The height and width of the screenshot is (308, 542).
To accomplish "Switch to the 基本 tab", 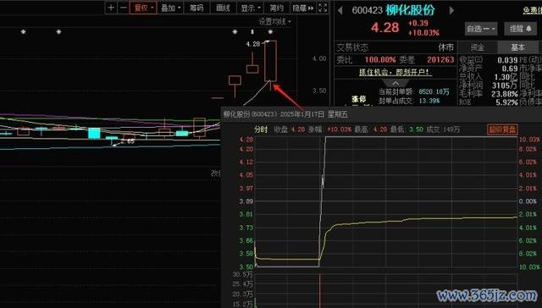I will [517, 47].
